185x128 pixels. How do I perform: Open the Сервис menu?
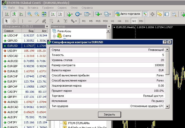(x=62, y=8)
